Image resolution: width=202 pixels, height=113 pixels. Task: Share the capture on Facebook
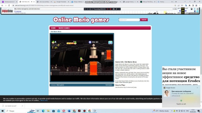tap(195, 11)
